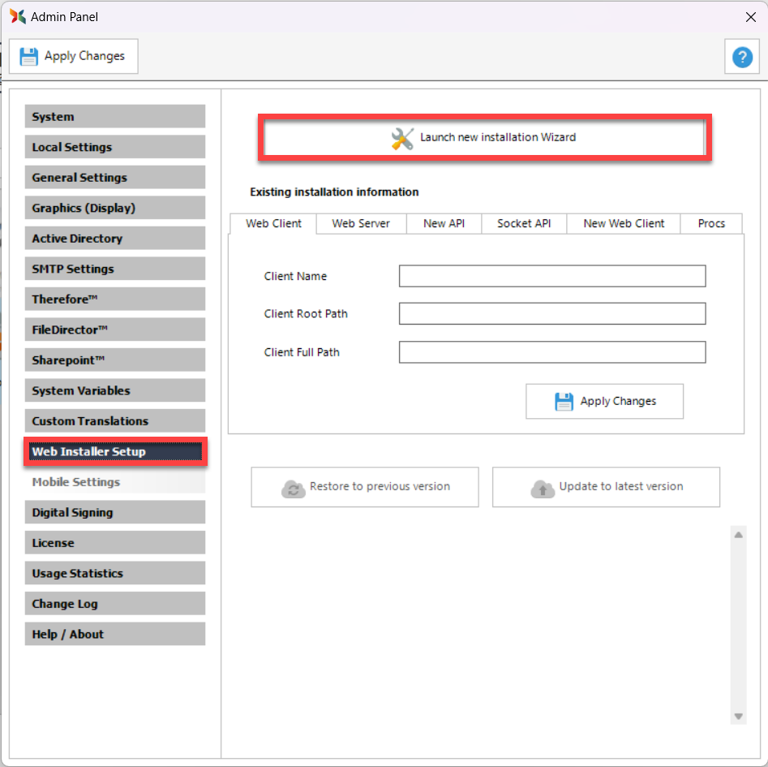This screenshot has height=767, width=768.
Task: Click the Update to latest version cloud icon
Action: click(542, 488)
